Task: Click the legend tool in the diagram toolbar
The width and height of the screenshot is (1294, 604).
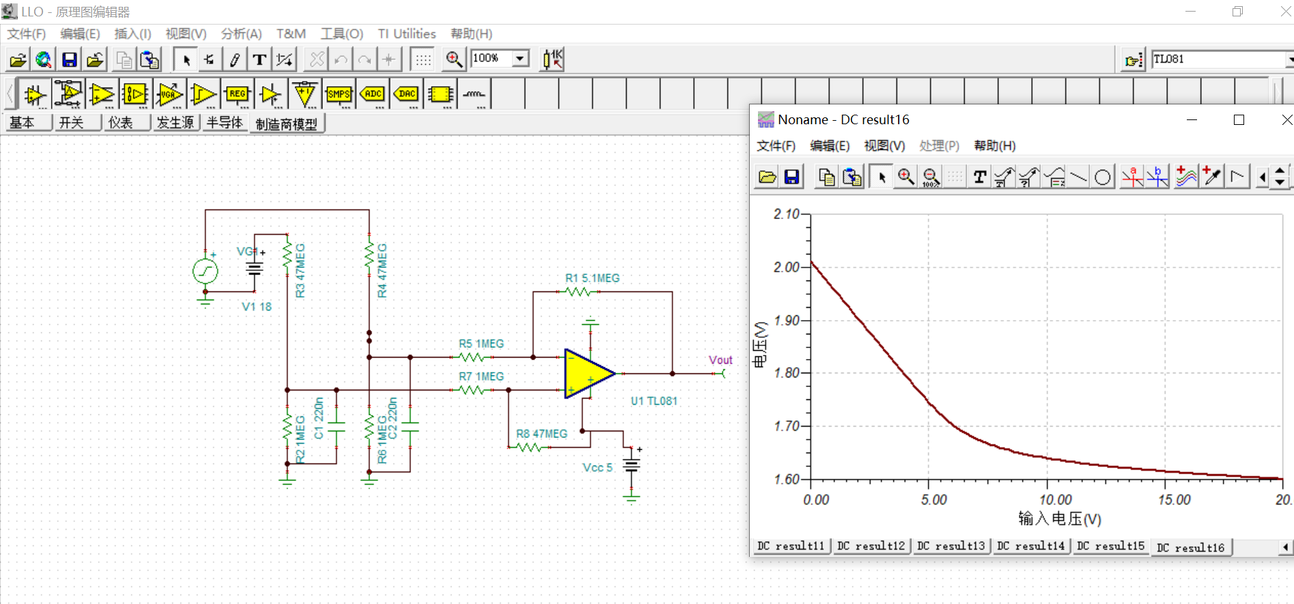Action: [1054, 177]
